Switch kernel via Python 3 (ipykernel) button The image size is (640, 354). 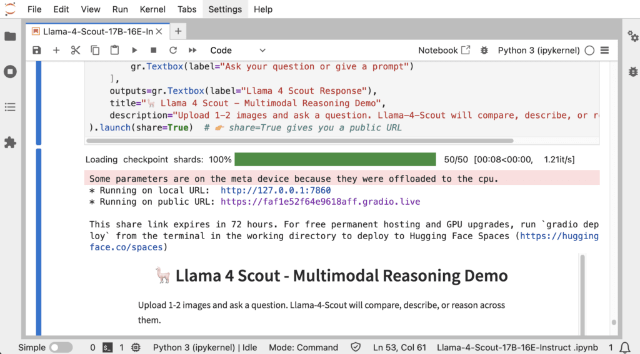(538, 50)
